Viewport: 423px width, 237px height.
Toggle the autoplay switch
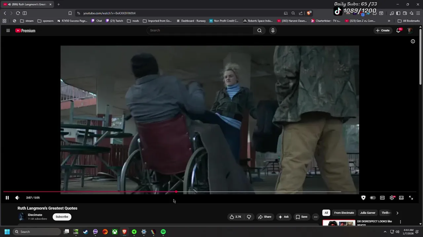[373, 198]
